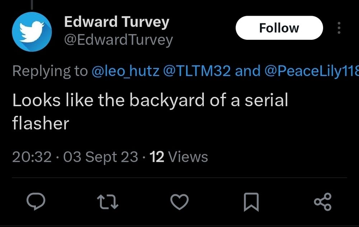This screenshot has height=227, width=359.
Task: Bookmark this tweet
Action: [x=251, y=202]
